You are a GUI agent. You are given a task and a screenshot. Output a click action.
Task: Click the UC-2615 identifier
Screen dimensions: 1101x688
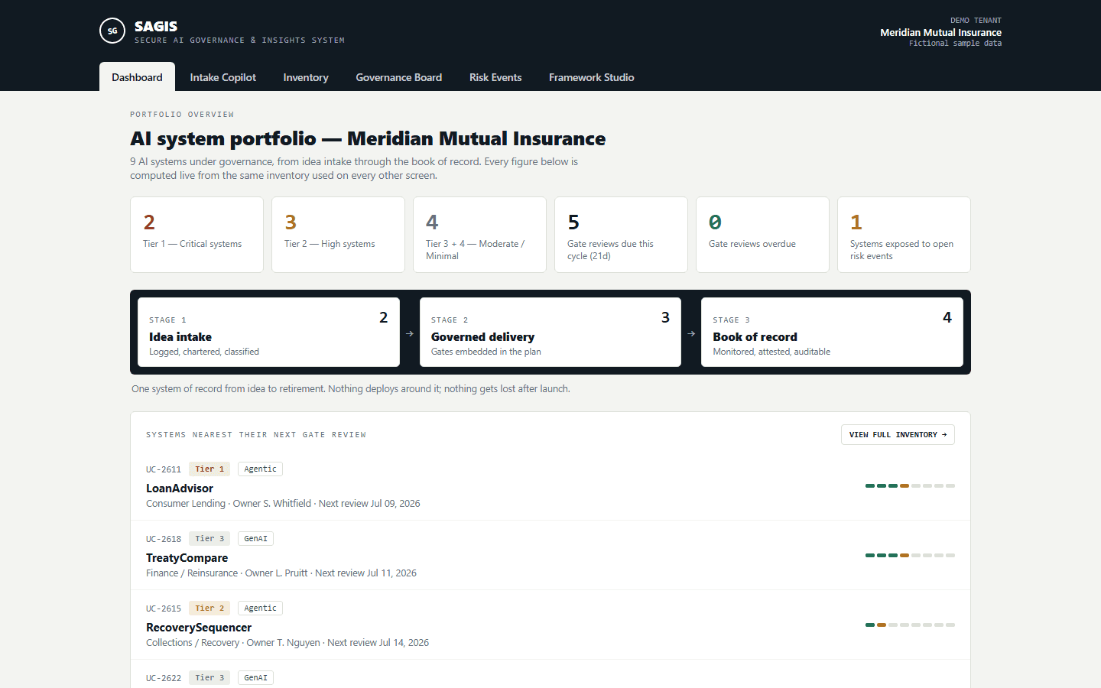tap(164, 608)
